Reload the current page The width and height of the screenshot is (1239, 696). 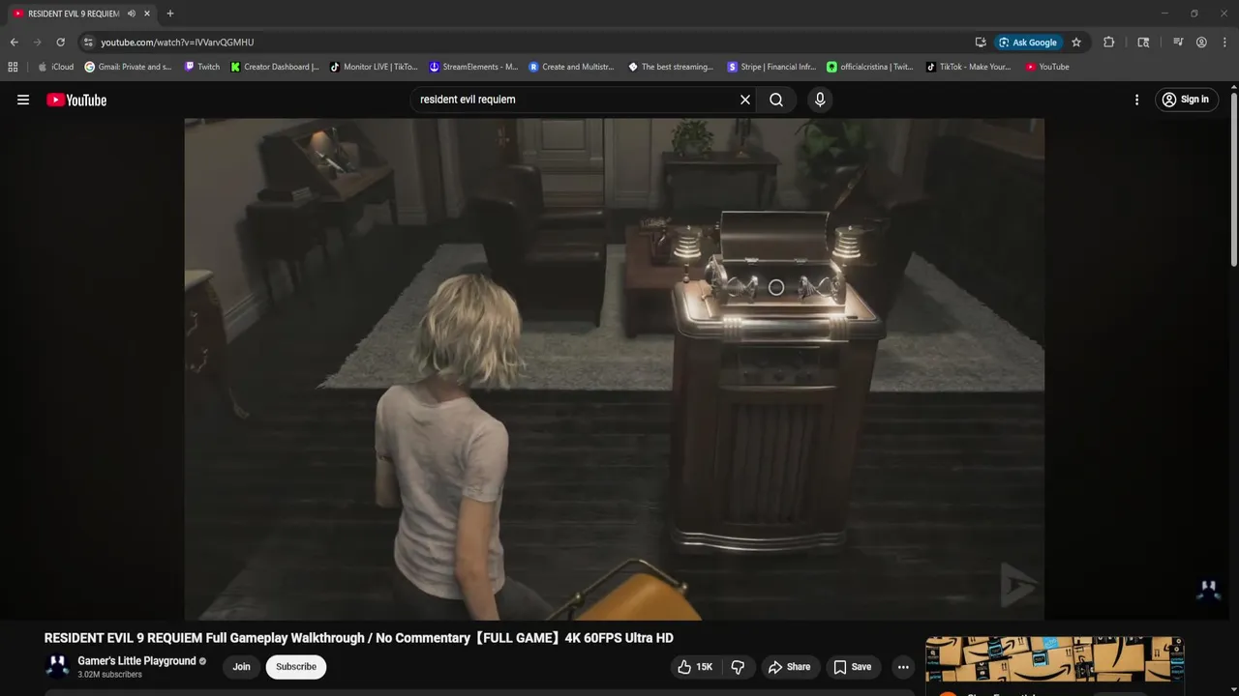click(x=60, y=43)
